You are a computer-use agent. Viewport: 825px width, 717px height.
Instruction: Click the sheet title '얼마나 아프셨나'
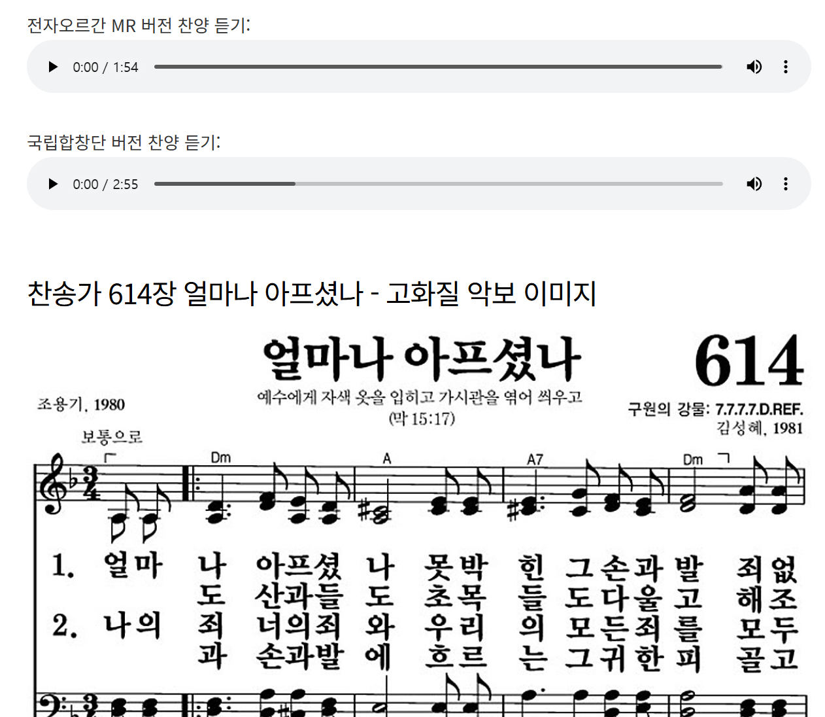(x=421, y=358)
